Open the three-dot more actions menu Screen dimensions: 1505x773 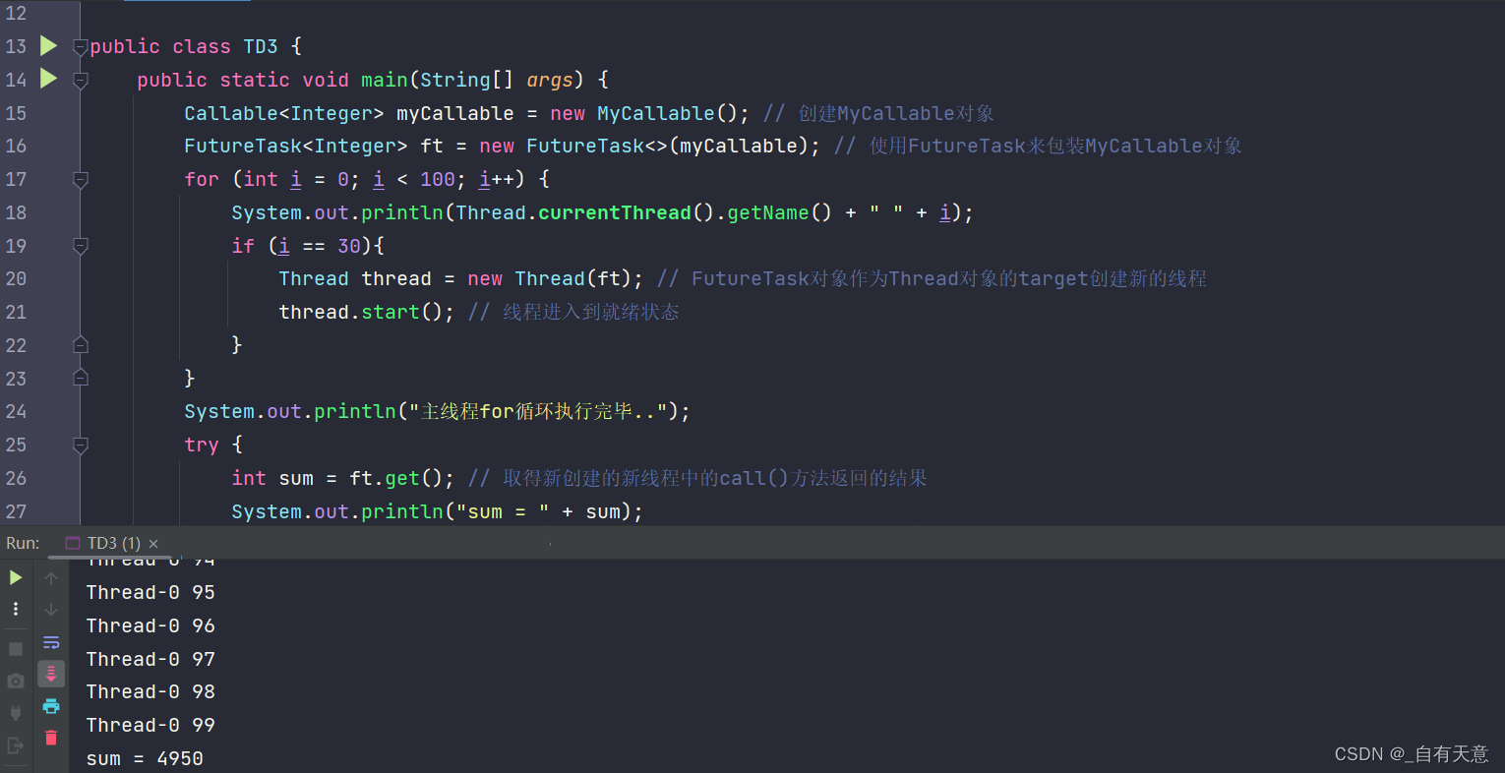[x=16, y=609]
